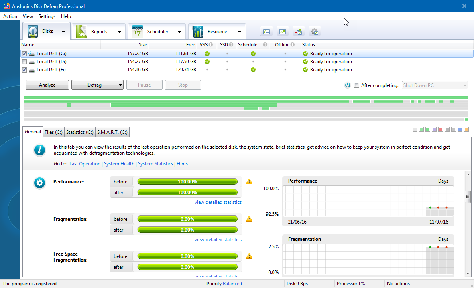Screen dimensions: 474x288
Task: Click the gear settings toolbar icon
Action: [x=315, y=32]
